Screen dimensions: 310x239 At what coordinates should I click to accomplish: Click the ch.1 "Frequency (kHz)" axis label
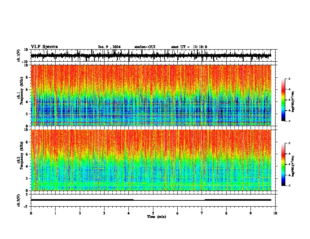pos(22,91)
